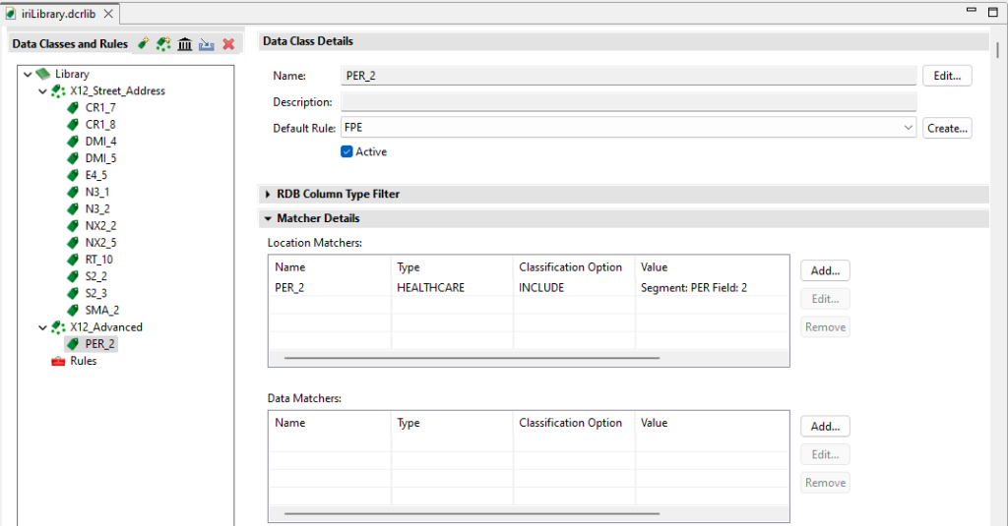Click Create... beside Default Rule

947,128
